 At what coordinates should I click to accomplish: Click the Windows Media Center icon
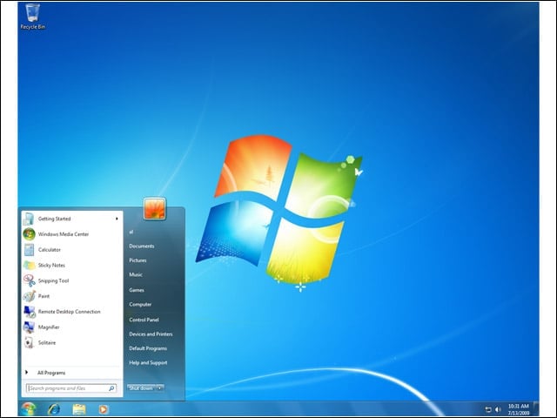(x=29, y=234)
